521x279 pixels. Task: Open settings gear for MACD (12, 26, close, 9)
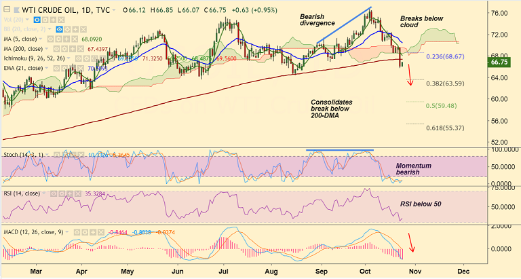click(85, 232)
